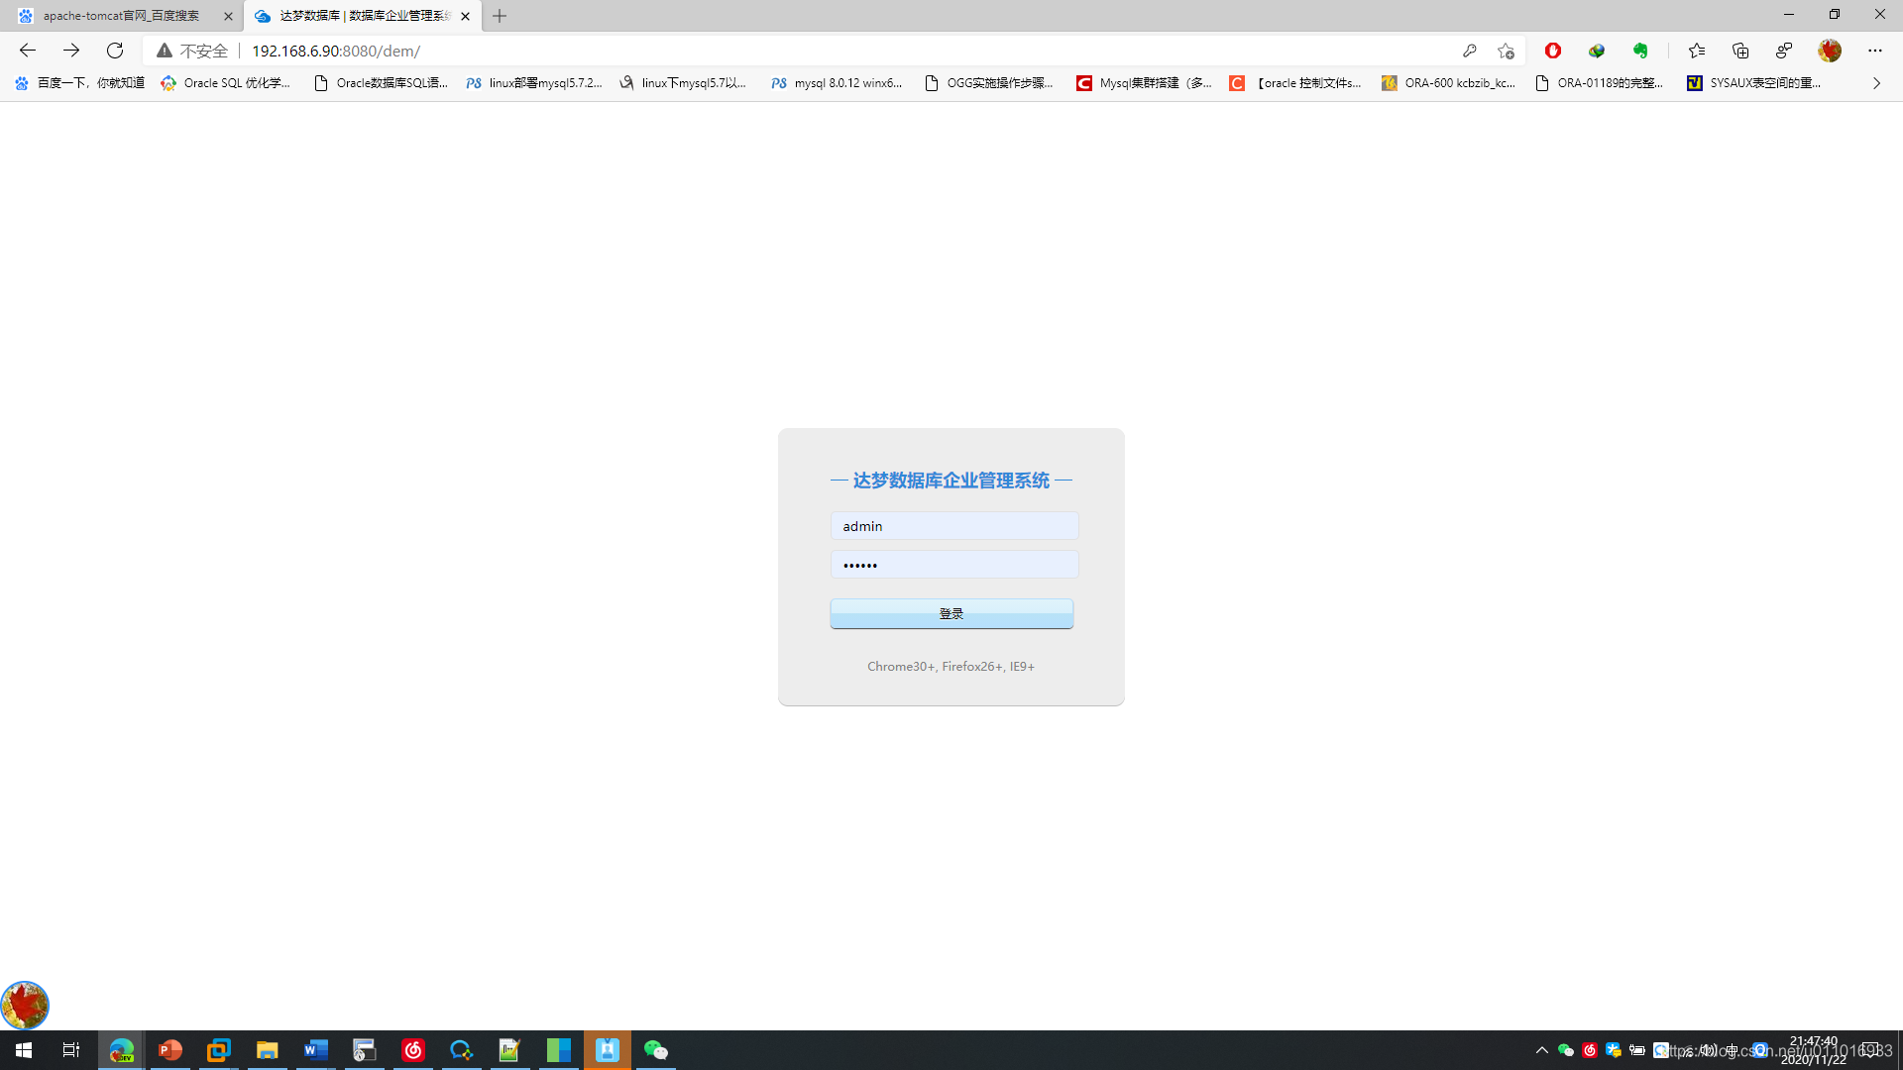Open oracle 控制文件 bookmark
This screenshot has width=1903, height=1070.
(1296, 83)
